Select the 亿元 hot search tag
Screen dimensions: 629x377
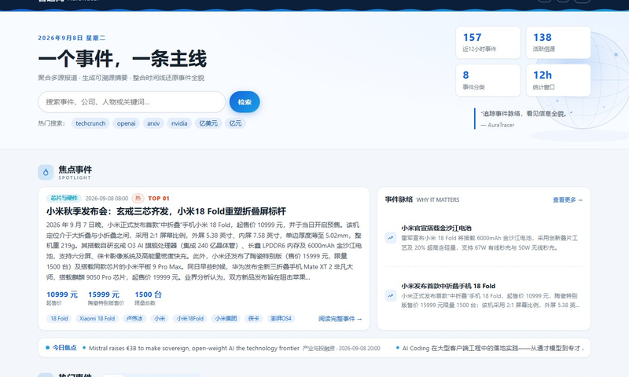point(235,123)
